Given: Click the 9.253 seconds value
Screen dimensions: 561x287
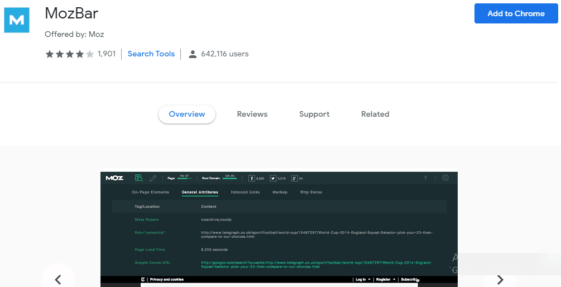Looking at the screenshot, I should click(x=214, y=250).
